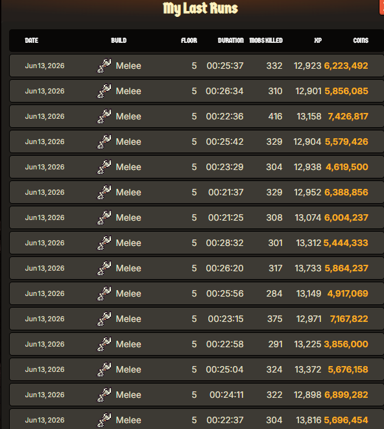The image size is (384, 429).
Task: Click the XP value 13,733
Action: coord(308,268)
